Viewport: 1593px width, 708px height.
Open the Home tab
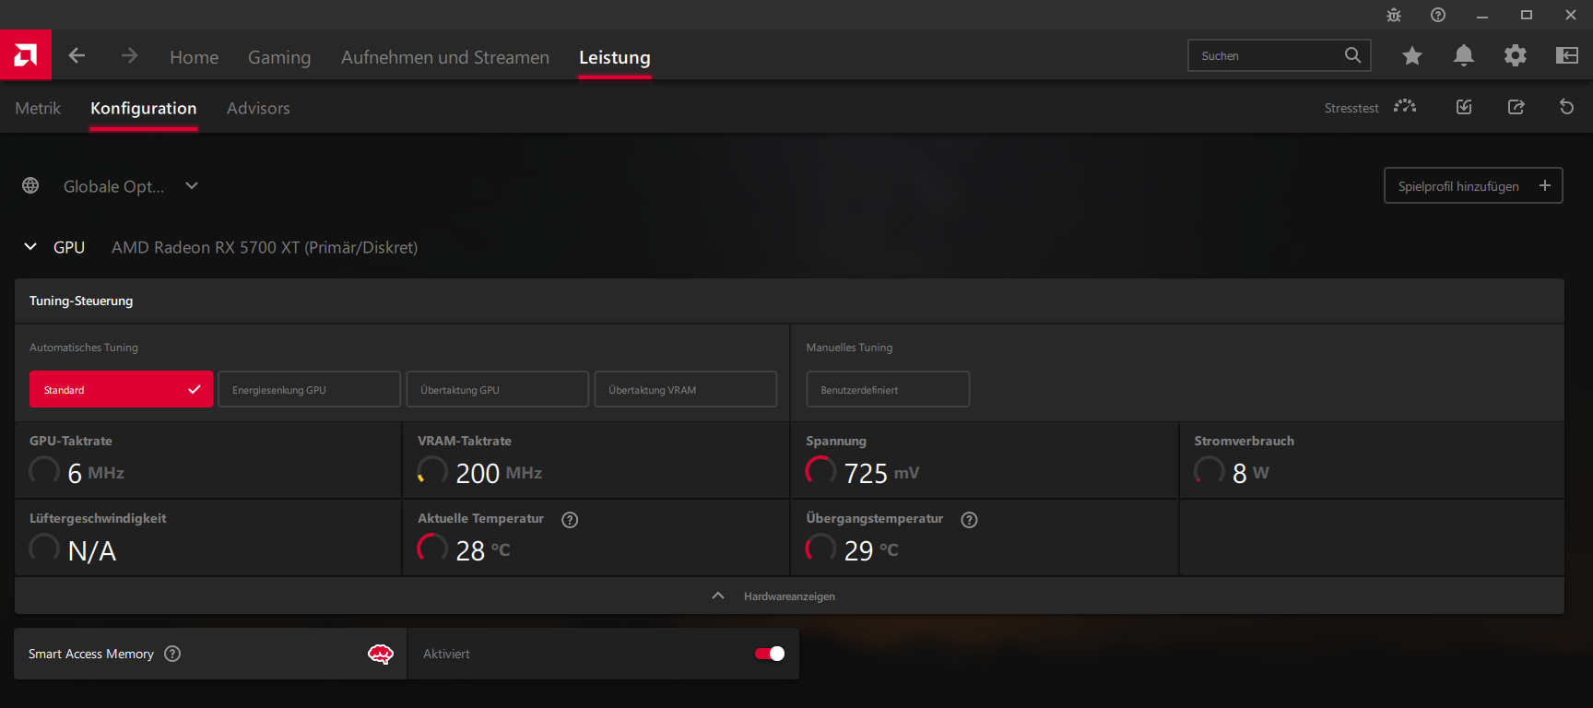(195, 57)
